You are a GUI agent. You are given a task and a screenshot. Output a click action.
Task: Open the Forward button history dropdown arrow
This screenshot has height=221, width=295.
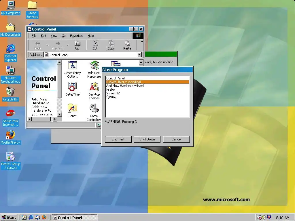pos(67,45)
